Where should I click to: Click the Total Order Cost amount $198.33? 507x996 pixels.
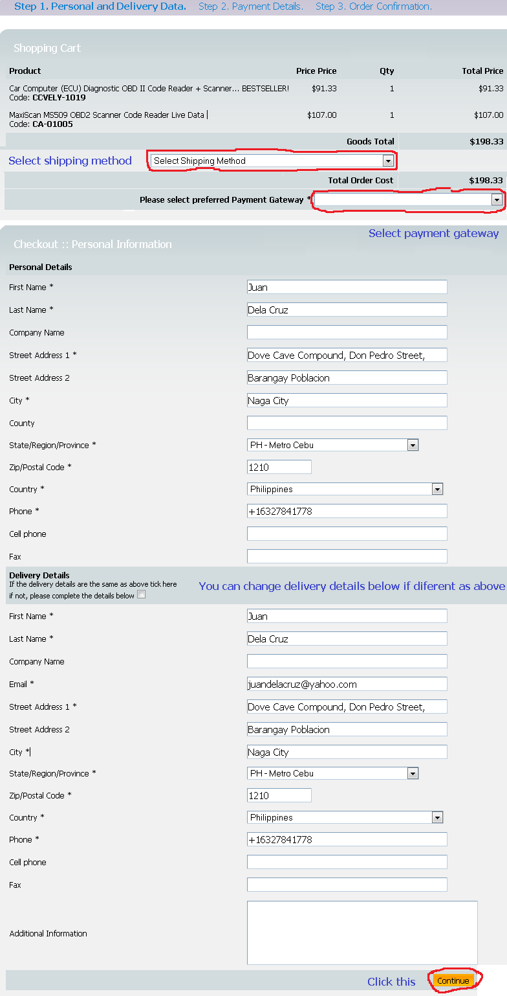(x=486, y=181)
